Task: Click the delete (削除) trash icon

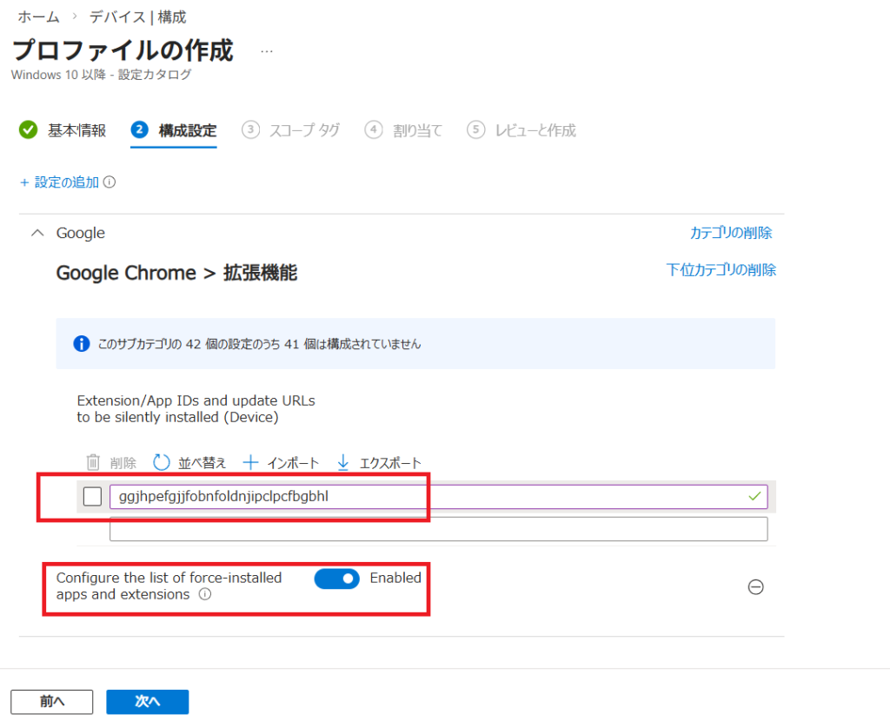Action: 94,463
